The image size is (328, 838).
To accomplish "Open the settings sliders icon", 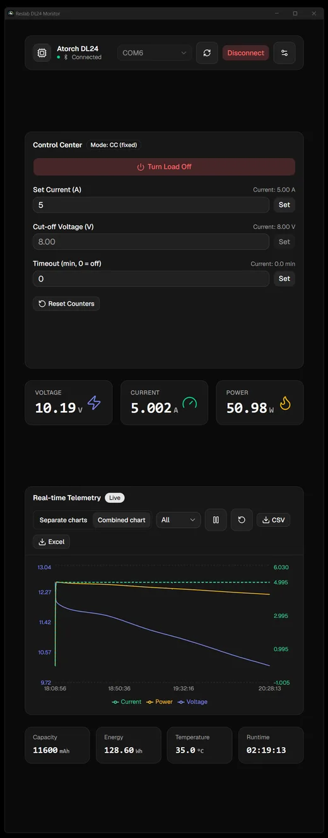I will (x=284, y=52).
